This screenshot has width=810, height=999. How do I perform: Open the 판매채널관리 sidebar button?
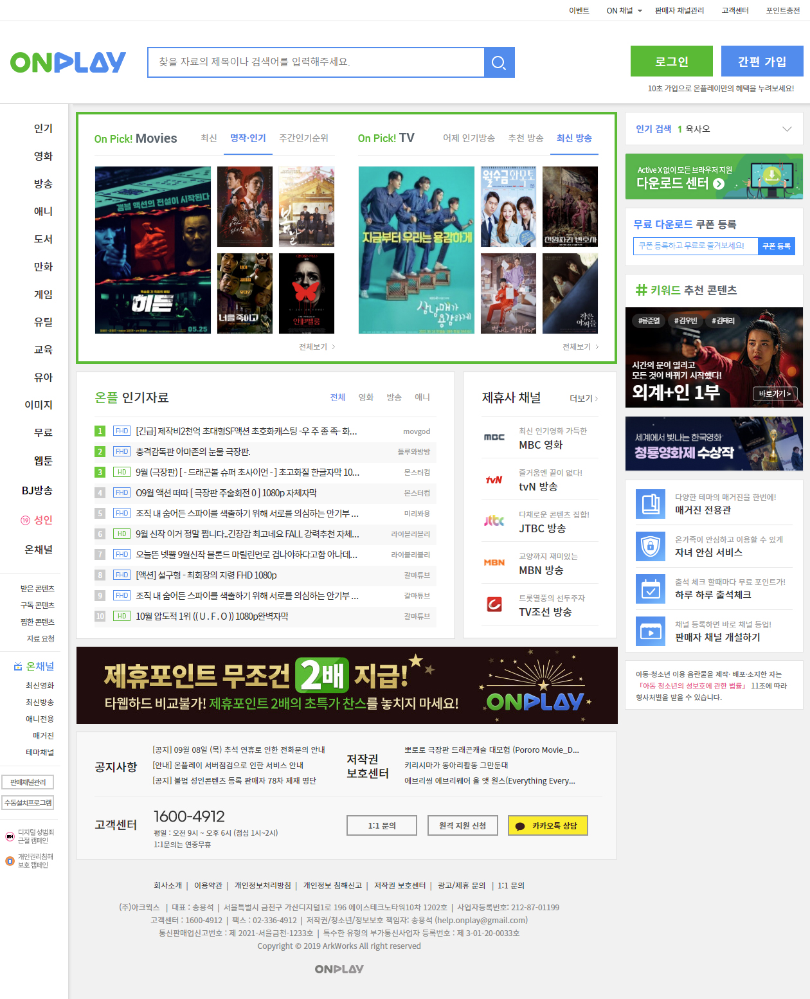pyautogui.click(x=28, y=782)
